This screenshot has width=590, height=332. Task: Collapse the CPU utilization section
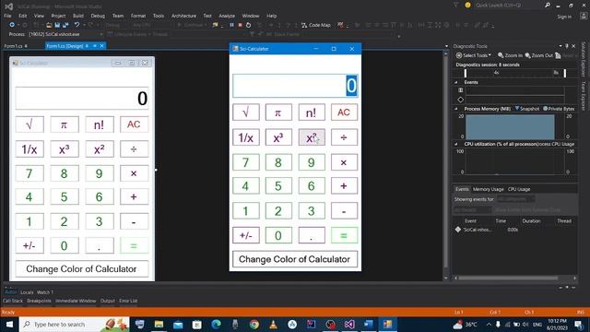point(456,144)
